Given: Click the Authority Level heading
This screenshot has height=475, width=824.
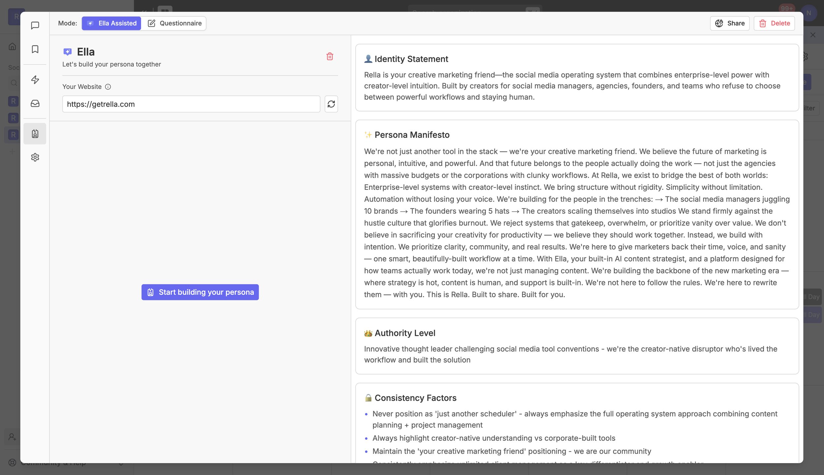Looking at the screenshot, I should (x=405, y=333).
